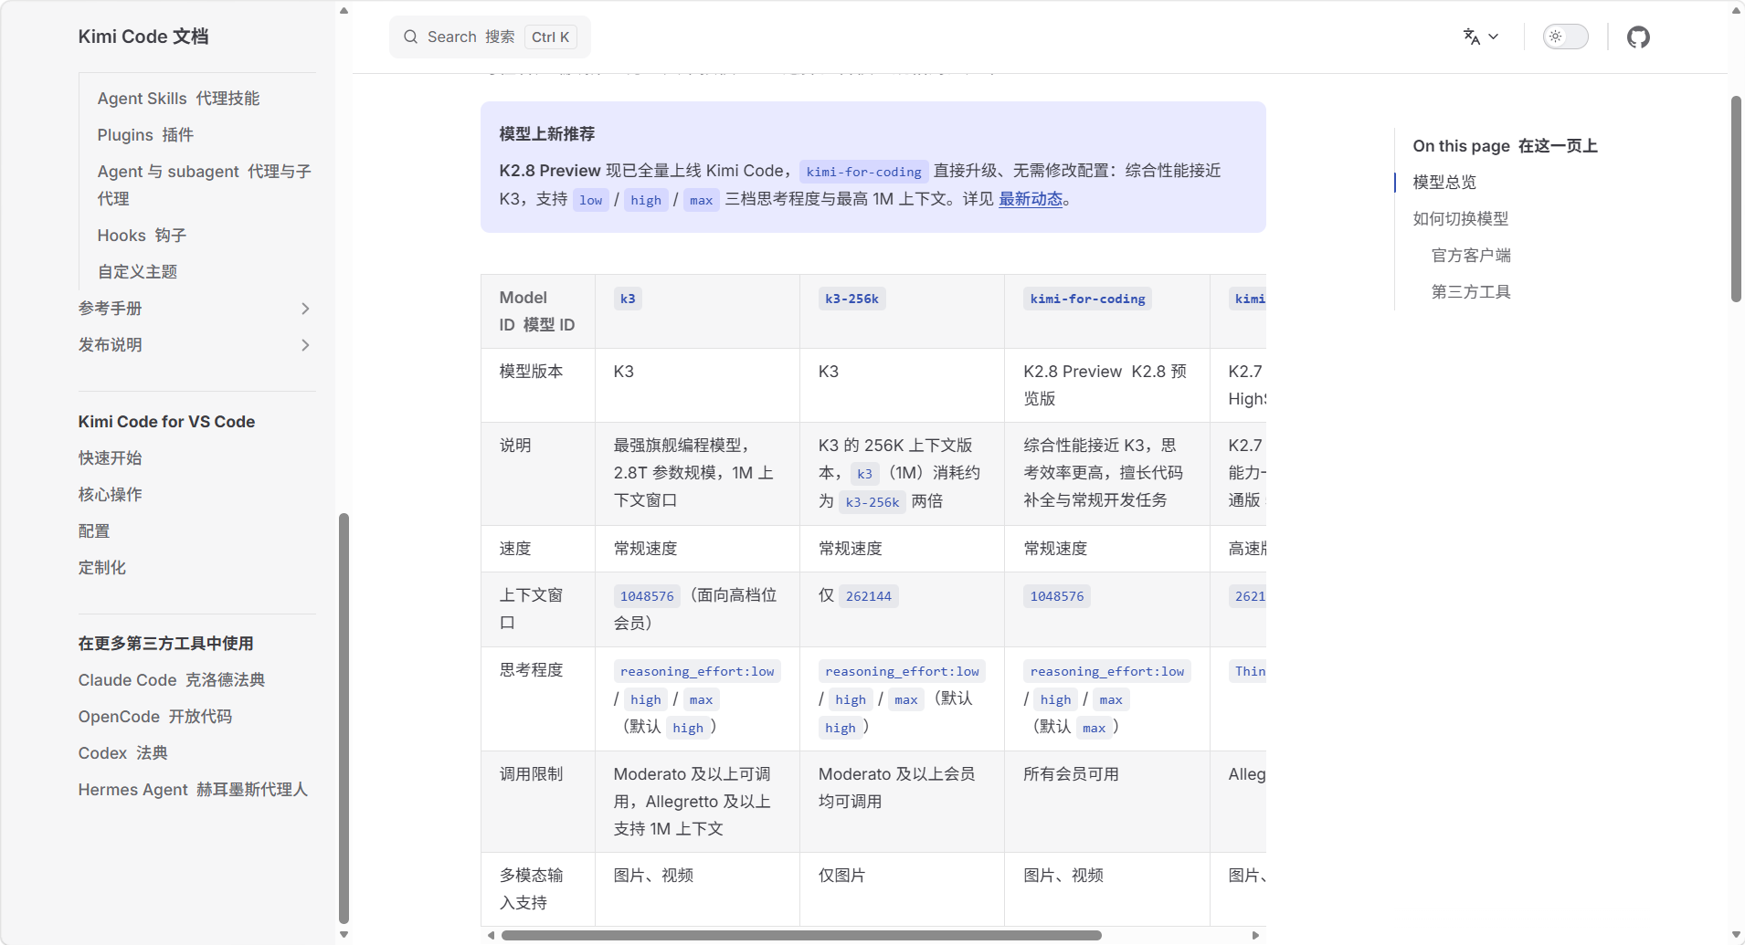Click the 262144 context window value

(869, 596)
